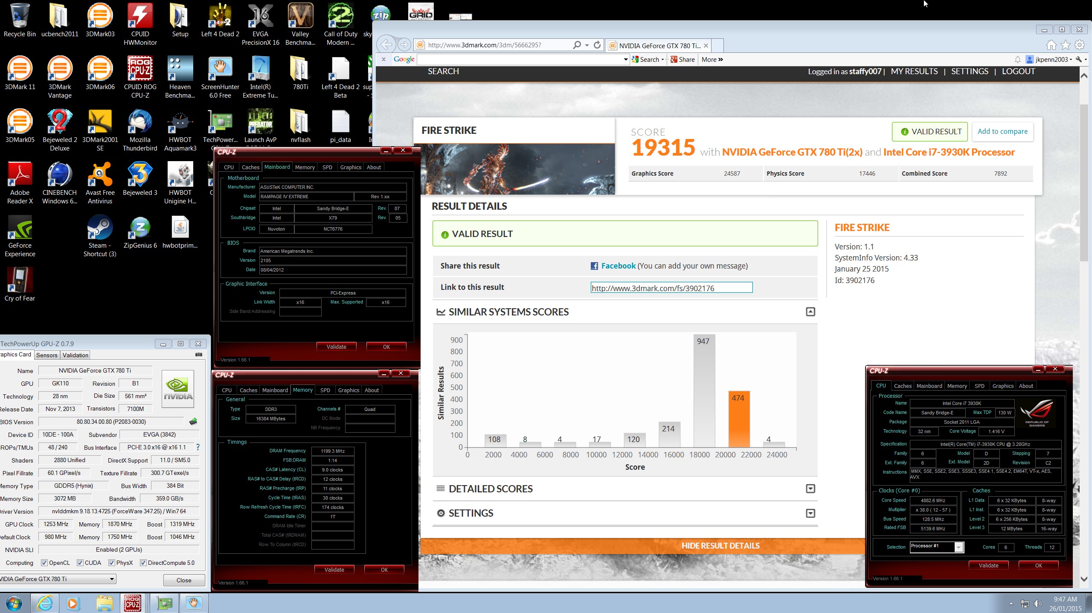The height and width of the screenshot is (613, 1092).
Task: Open the Google toolbar More menu
Action: click(x=712, y=60)
